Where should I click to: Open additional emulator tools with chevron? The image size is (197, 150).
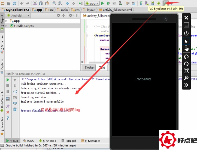click(186, 85)
